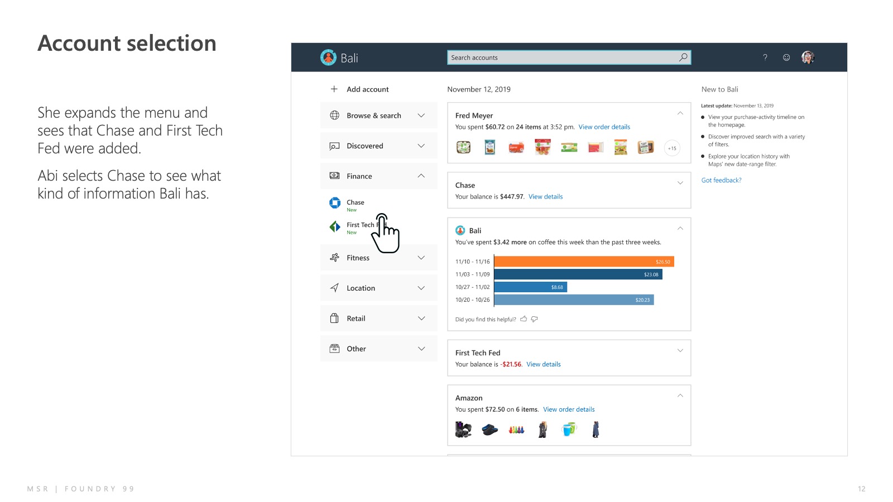The height and width of the screenshot is (502, 893).
Task: Expand the Chase balance card
Action: 680,183
